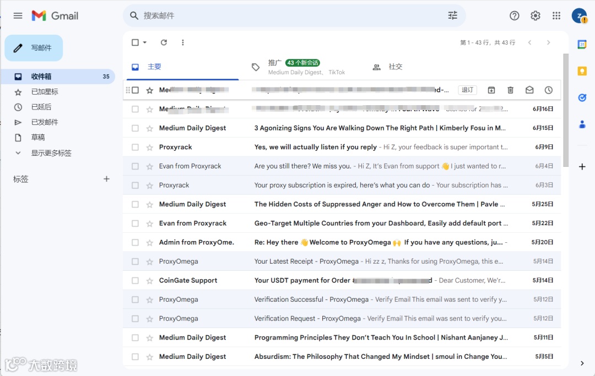Open The Hidden Costs of Suppressed Anger email

coord(342,204)
